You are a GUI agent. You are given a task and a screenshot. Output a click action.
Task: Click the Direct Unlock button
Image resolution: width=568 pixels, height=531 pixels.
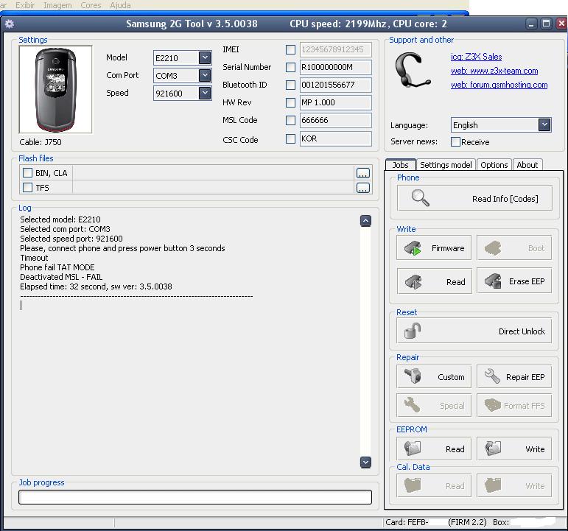coord(474,331)
